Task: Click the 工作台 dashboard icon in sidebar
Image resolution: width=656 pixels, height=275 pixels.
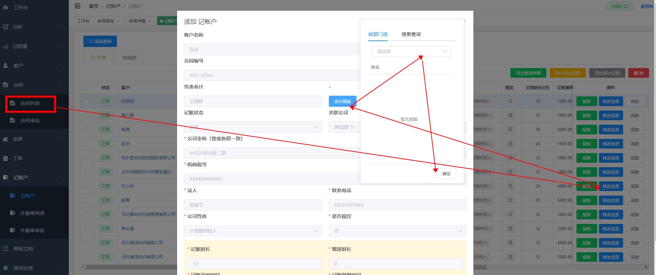Action: pos(6,7)
